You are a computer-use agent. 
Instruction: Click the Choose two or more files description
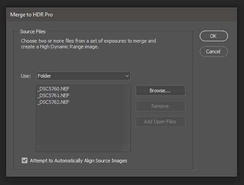[88, 44]
